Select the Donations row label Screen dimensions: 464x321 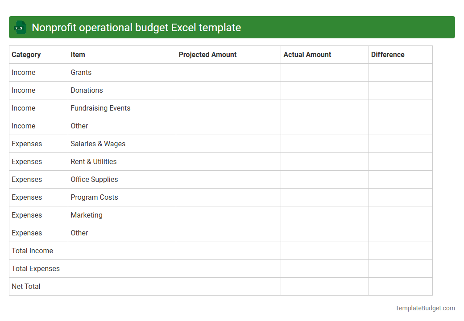tap(87, 90)
